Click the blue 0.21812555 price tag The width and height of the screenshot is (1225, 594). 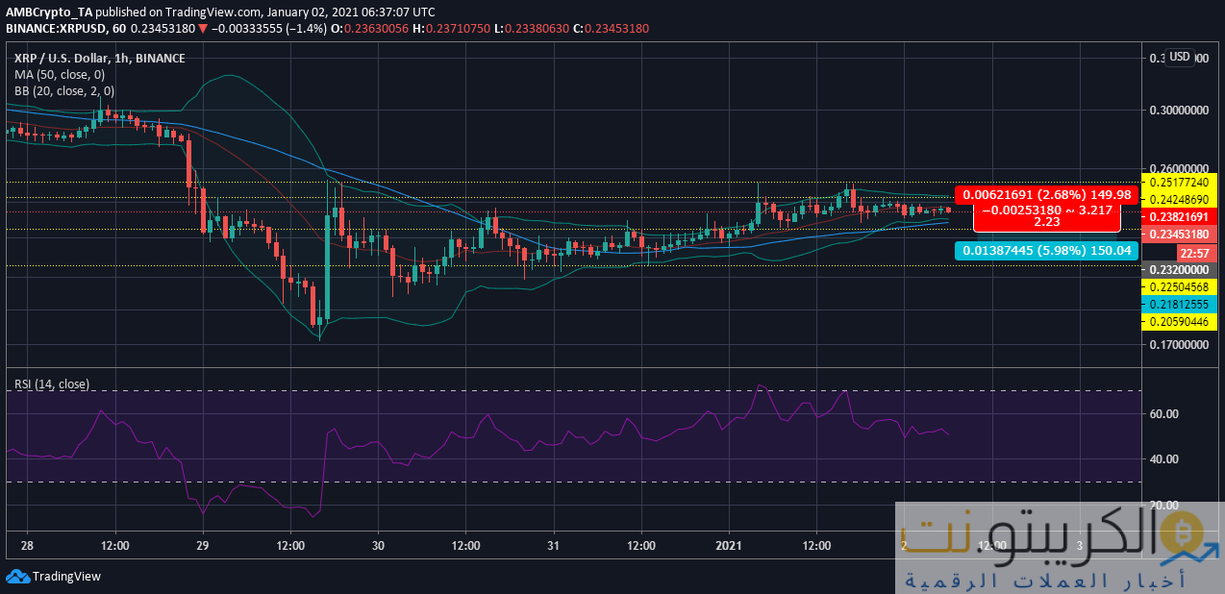click(x=1179, y=304)
